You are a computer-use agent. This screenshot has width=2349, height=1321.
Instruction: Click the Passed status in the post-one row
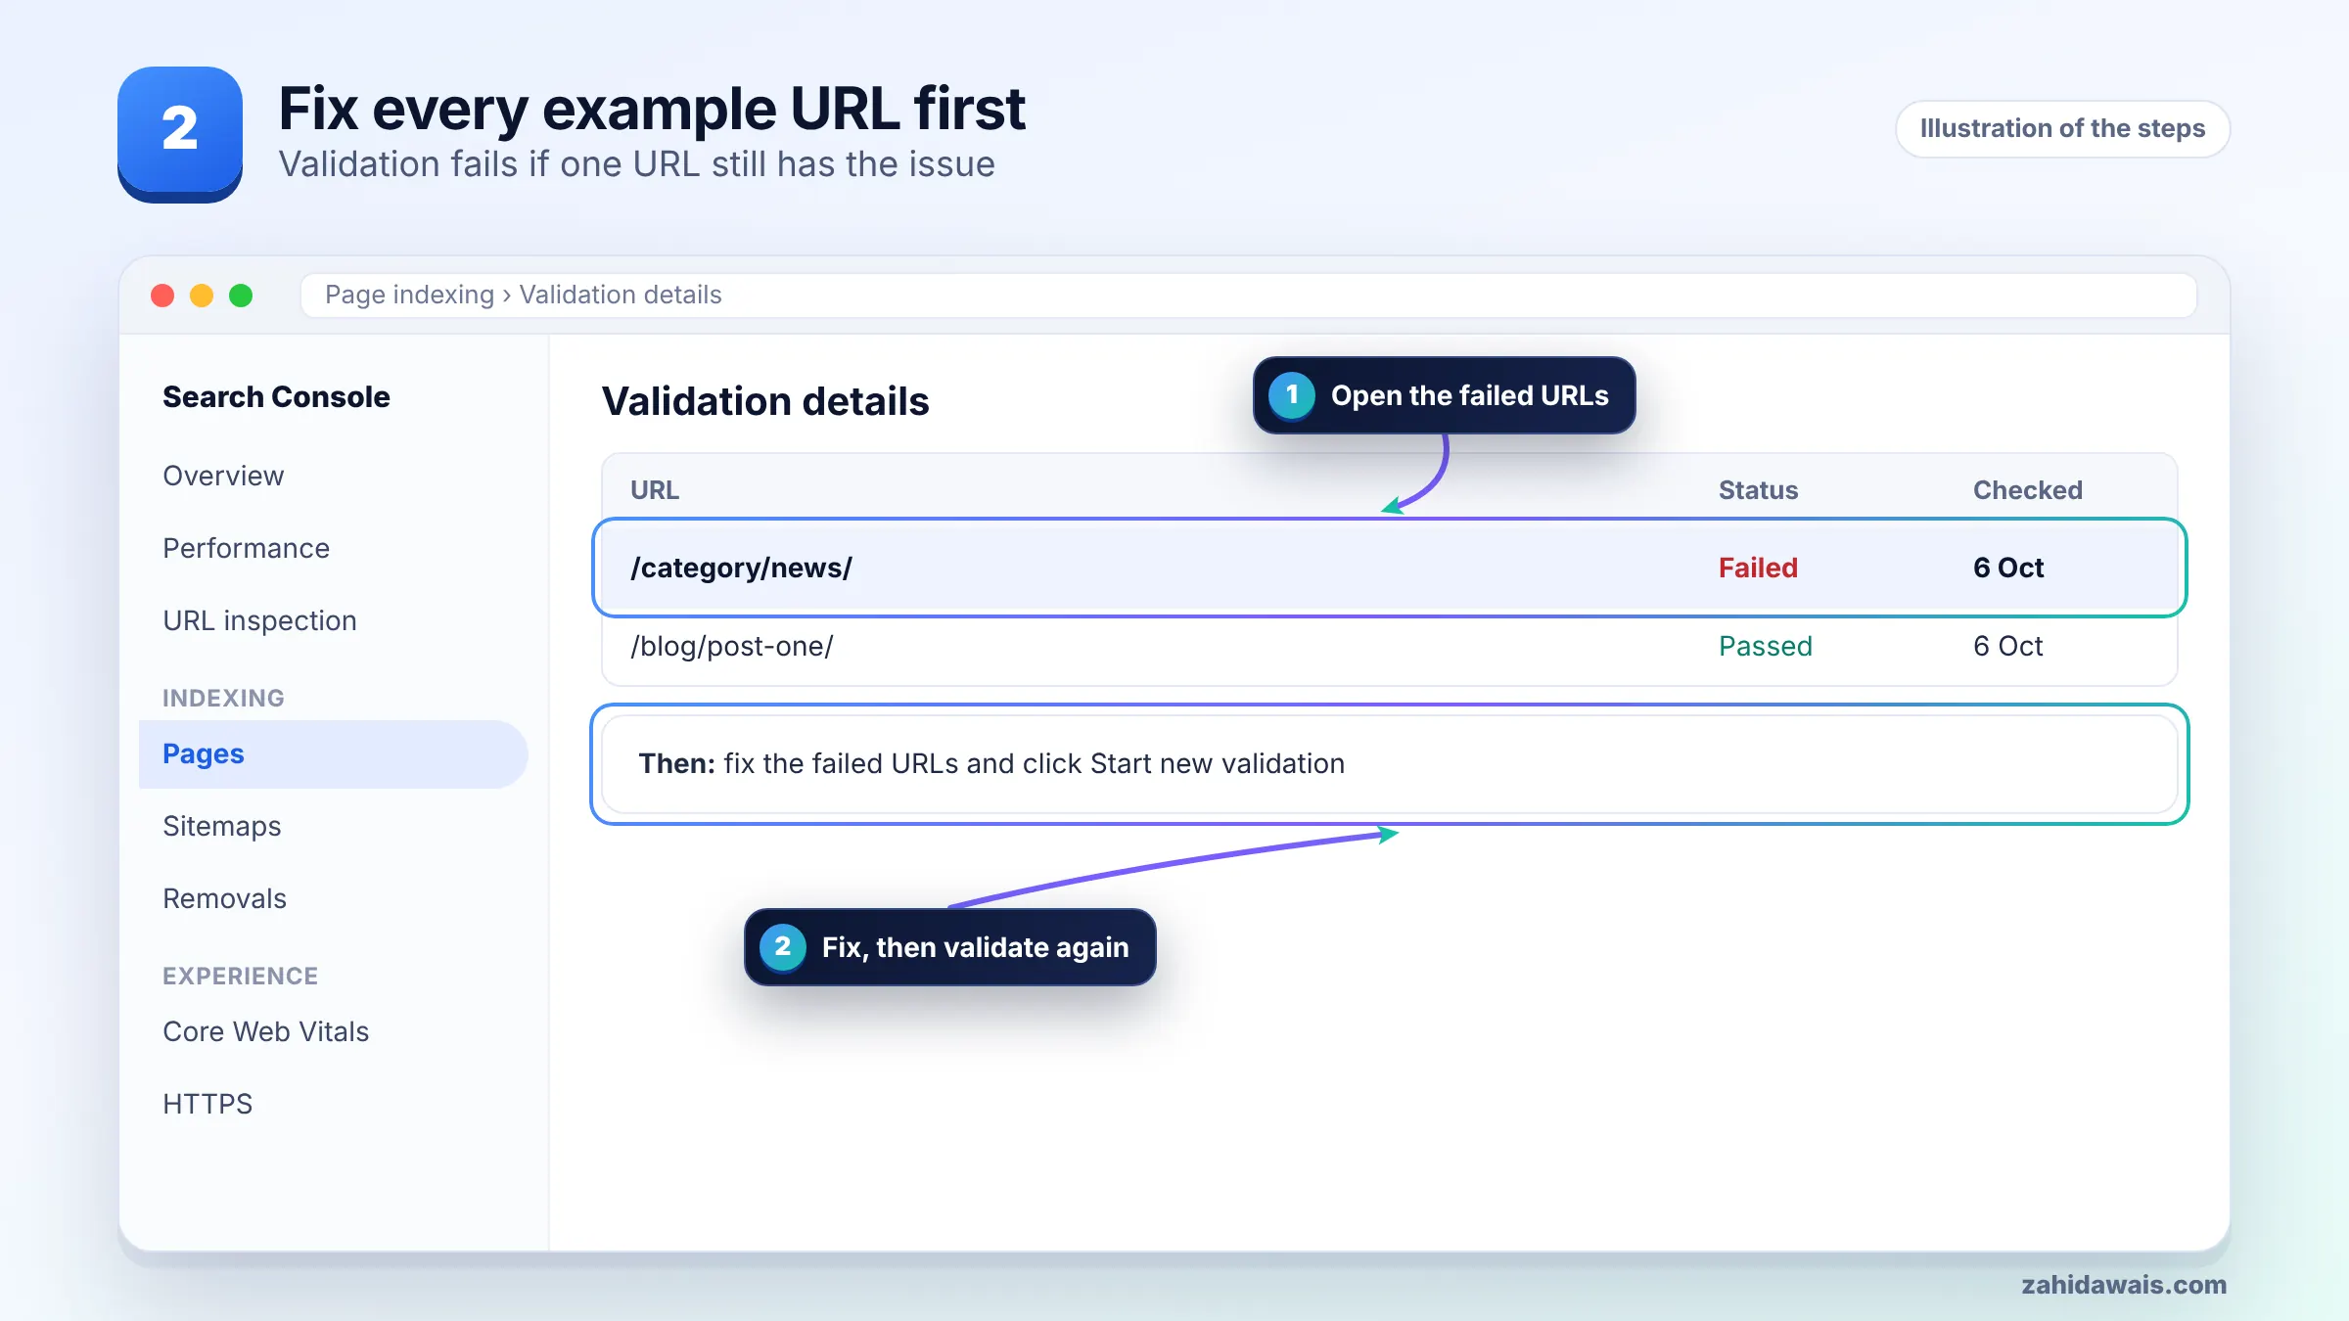coord(1766,646)
